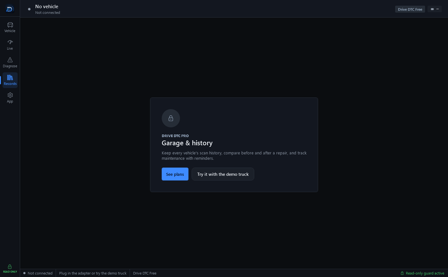Open the Diagnose warning-triangle section
This screenshot has width=448, height=277.
pyautogui.click(x=10, y=63)
